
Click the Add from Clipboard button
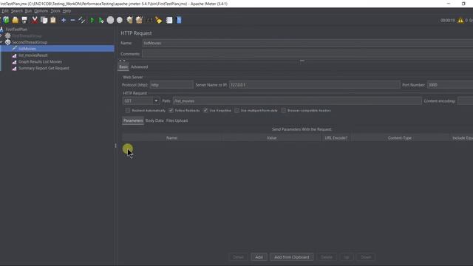[292, 257]
